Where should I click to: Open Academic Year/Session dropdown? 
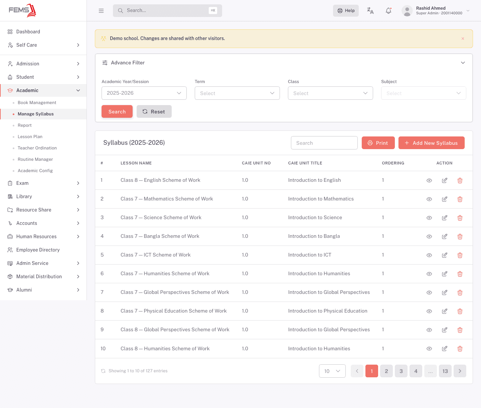pyautogui.click(x=144, y=93)
